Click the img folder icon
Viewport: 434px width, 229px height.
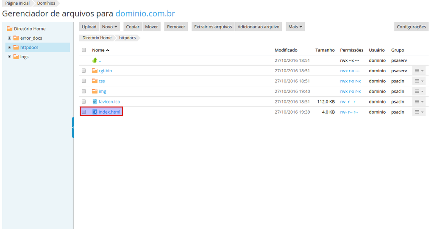click(95, 91)
